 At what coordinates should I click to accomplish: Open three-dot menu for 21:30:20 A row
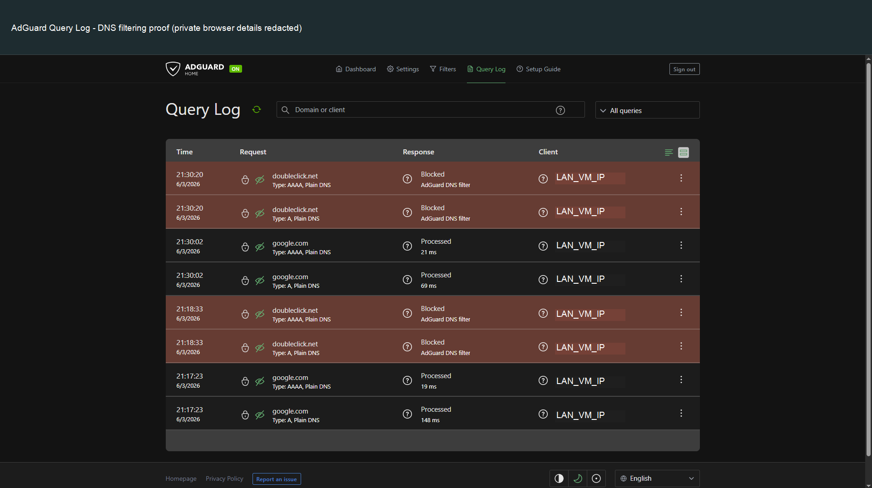point(681,212)
